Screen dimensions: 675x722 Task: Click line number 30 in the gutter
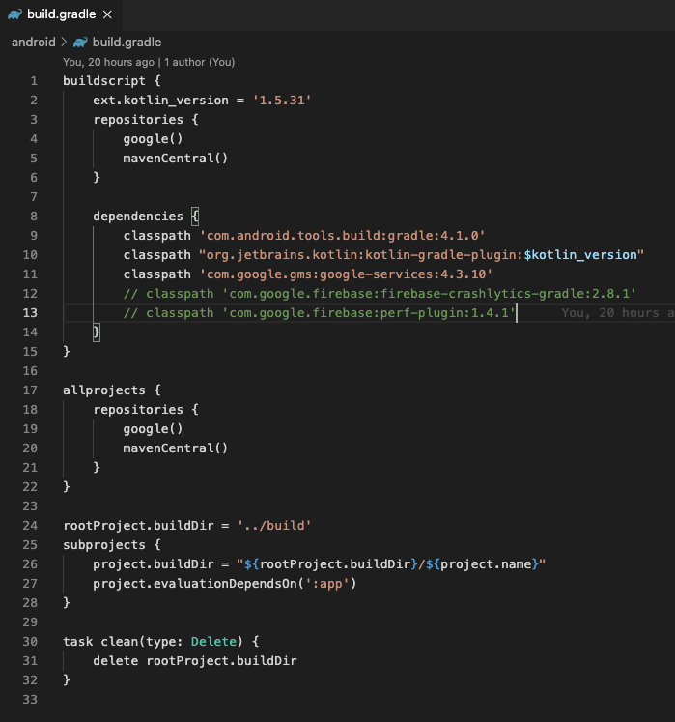click(x=30, y=642)
